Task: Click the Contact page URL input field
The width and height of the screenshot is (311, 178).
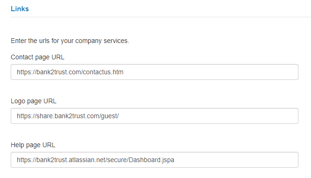Action: 154,72
